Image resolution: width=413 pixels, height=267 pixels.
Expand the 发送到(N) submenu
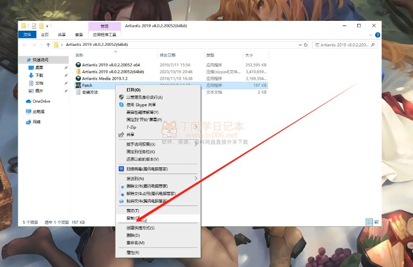(158, 179)
